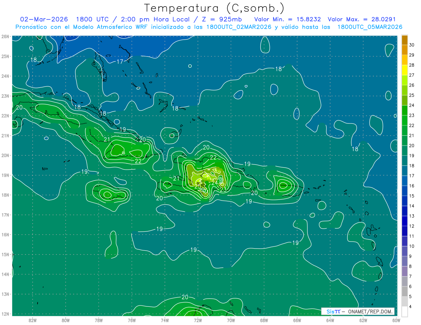421x325 pixels.
Task: Select the '25' contour label over Hispaniola
Action: point(198,187)
